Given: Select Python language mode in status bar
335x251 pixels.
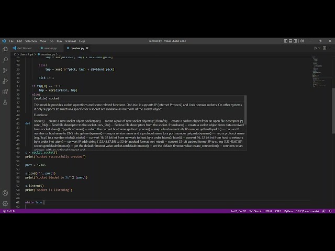Looking at the screenshot, I should [288, 211].
